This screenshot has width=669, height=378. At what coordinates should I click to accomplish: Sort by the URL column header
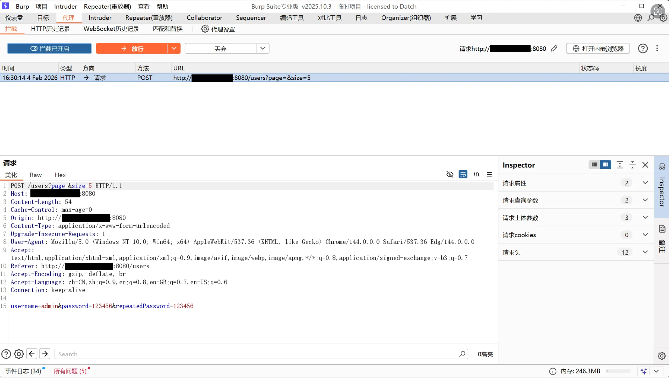click(x=375, y=68)
